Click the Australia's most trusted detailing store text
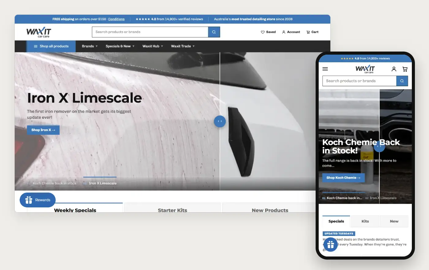429x270 pixels. tap(253, 19)
